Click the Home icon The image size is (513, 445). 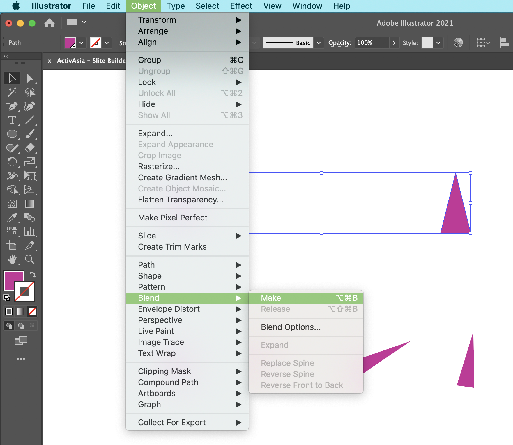(49, 23)
